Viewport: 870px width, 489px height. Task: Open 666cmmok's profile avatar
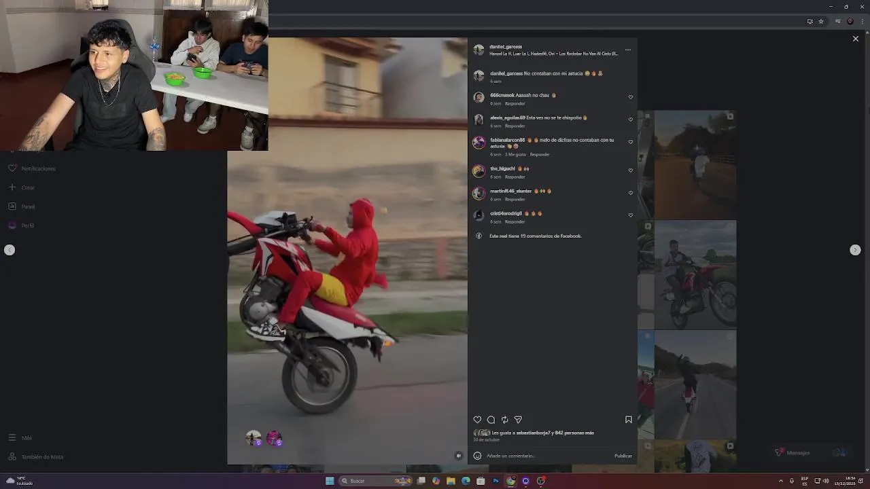[478, 98]
